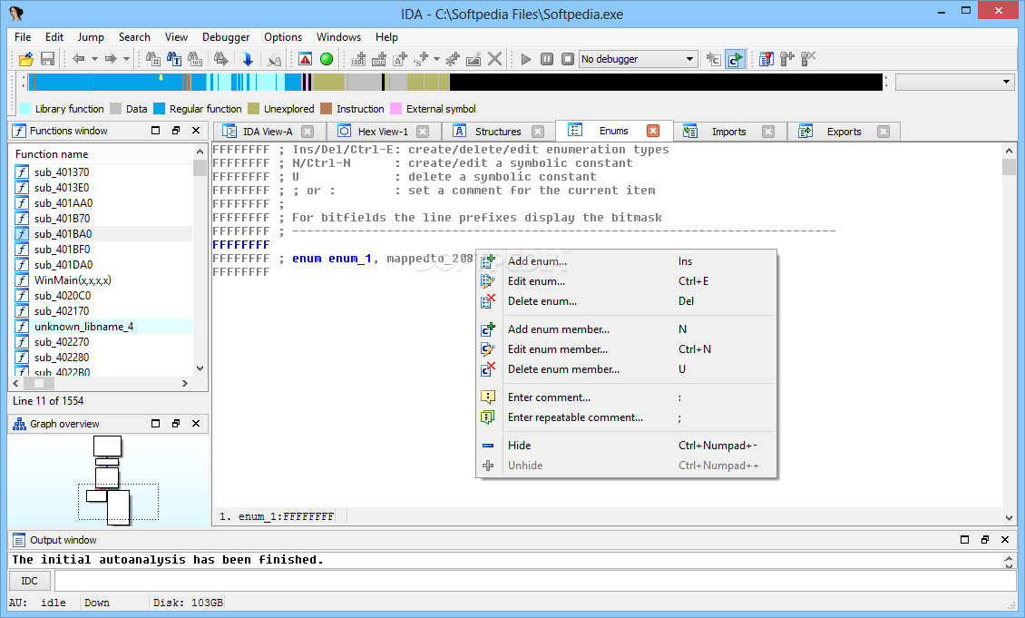The height and width of the screenshot is (618, 1025).
Task: Click the Functions window vertical scrollbar
Action: (x=200, y=260)
